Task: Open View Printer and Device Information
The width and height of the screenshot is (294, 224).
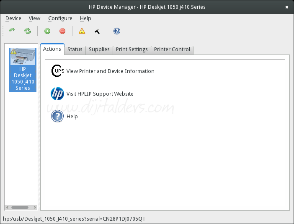Action: pyautogui.click(x=110, y=71)
